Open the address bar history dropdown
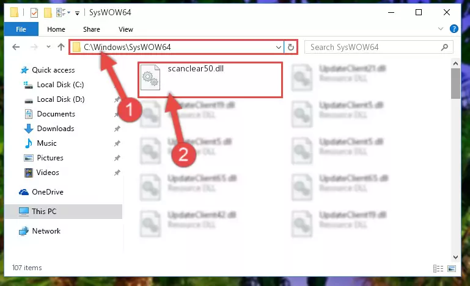Viewport: 470px width, 286px height. click(x=279, y=48)
